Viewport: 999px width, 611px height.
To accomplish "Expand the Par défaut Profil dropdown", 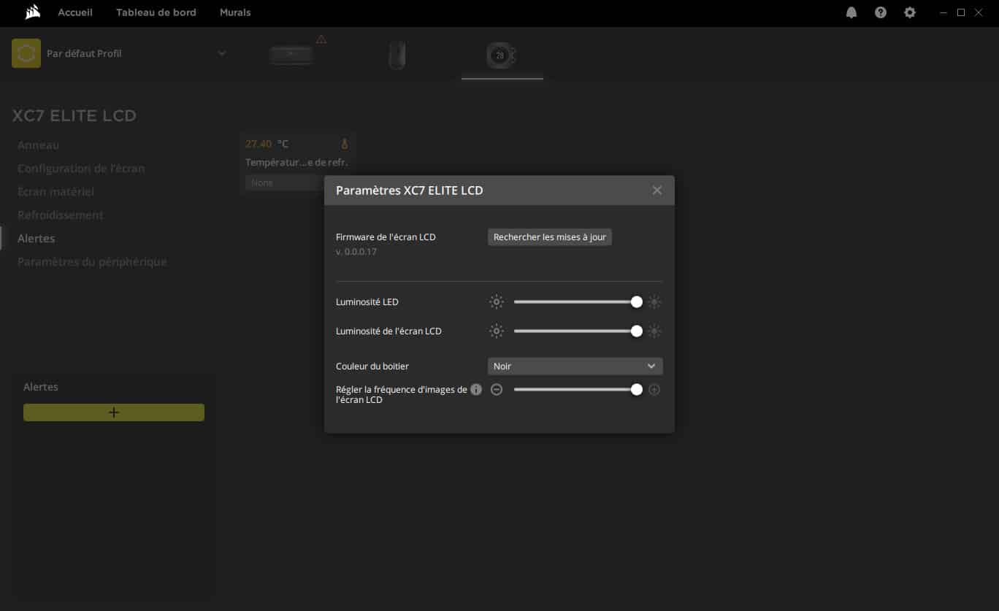I will (222, 53).
